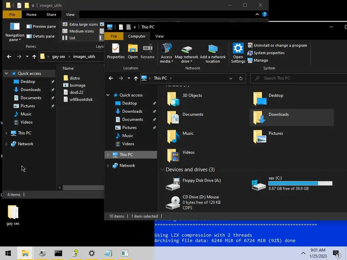The height and width of the screenshot is (260, 347).
Task: Open Home tab in images_utils window
Action: pyautogui.click(x=32, y=15)
